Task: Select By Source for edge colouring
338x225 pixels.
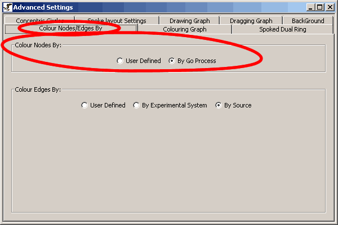Action: point(219,105)
